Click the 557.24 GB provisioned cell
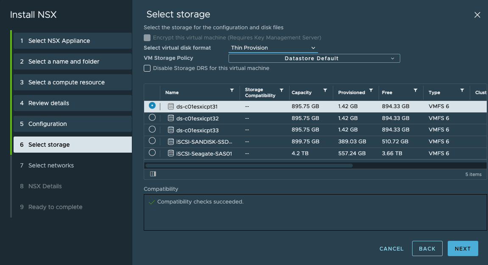The height and width of the screenshot is (265, 488). [352, 153]
